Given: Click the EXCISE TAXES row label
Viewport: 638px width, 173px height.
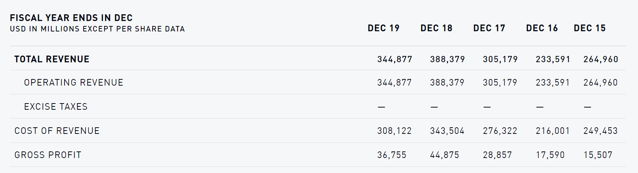Looking at the screenshot, I should tap(56, 107).
